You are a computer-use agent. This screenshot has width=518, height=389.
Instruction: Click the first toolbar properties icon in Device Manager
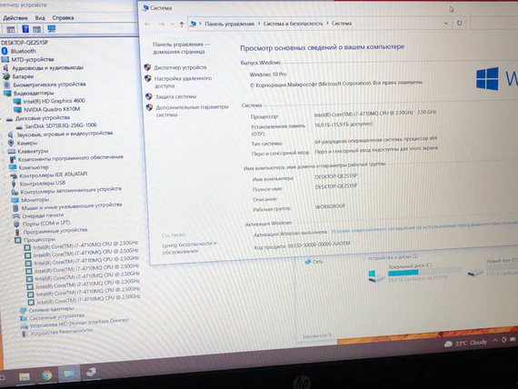click(11, 29)
